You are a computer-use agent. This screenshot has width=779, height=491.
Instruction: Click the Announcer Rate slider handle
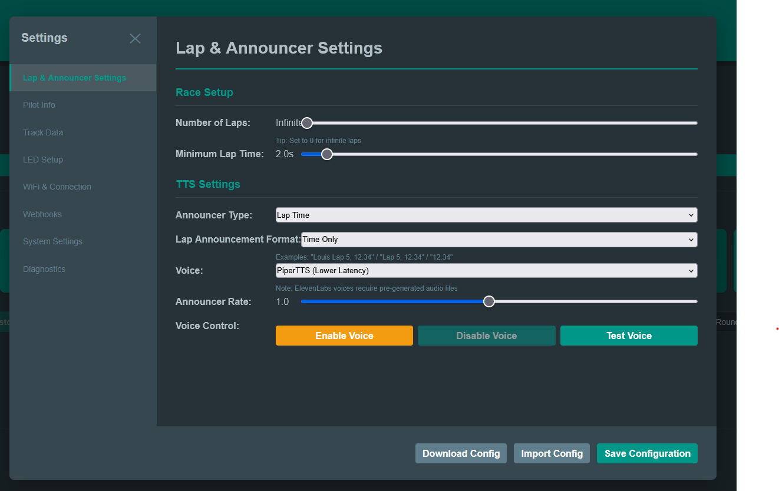tap(488, 301)
